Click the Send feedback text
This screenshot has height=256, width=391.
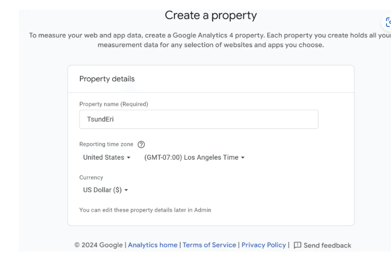327,246
